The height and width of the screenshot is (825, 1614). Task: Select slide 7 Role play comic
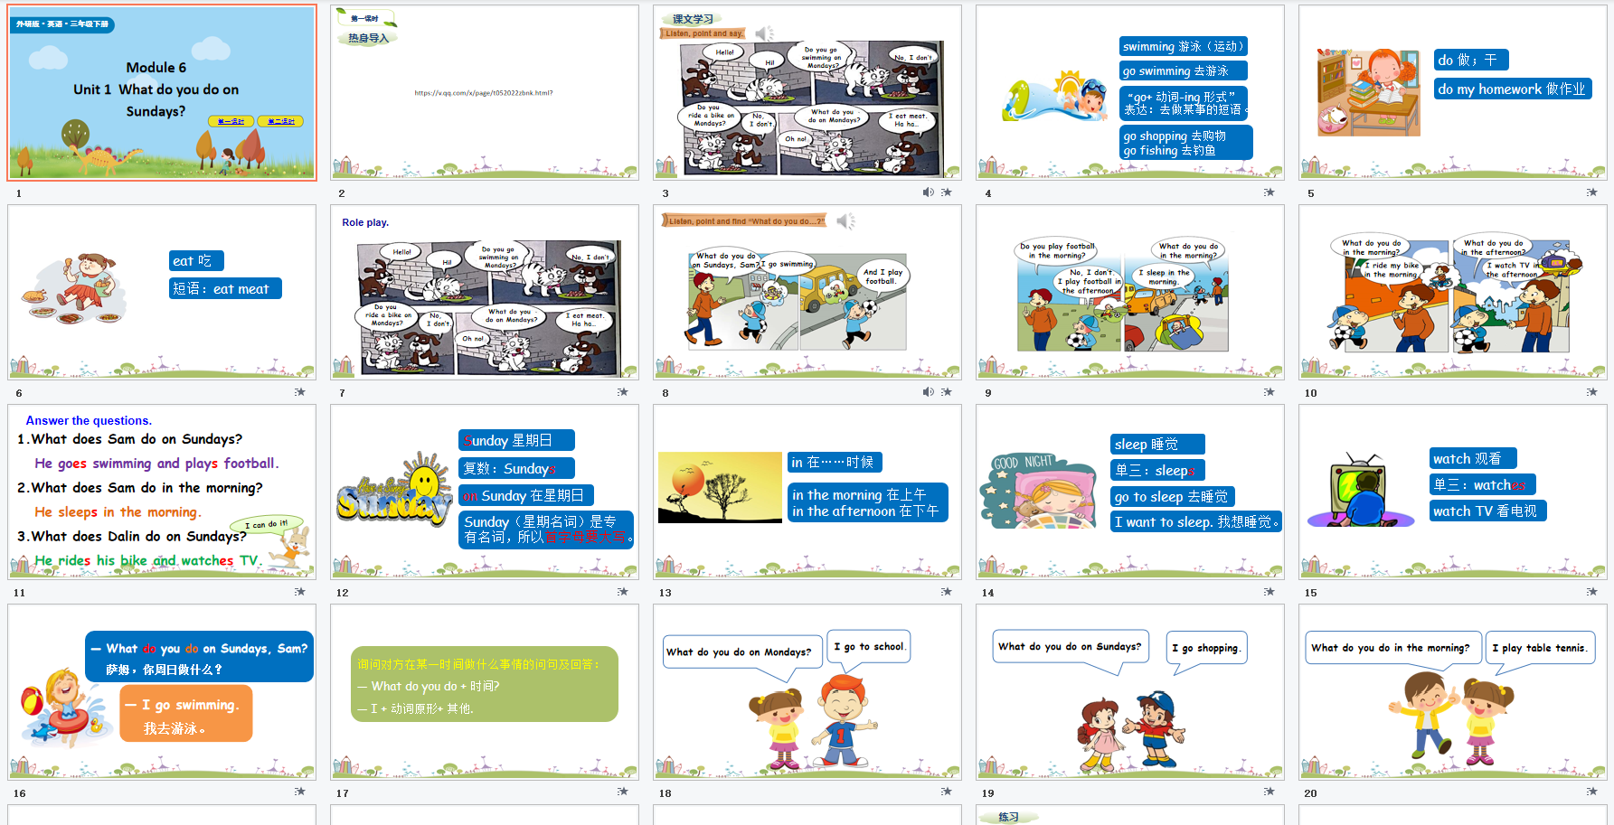tap(485, 293)
